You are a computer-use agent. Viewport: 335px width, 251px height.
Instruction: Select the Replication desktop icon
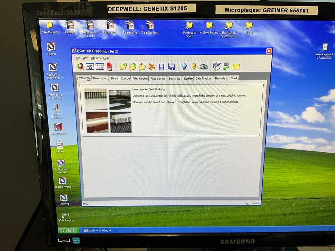pos(110,27)
